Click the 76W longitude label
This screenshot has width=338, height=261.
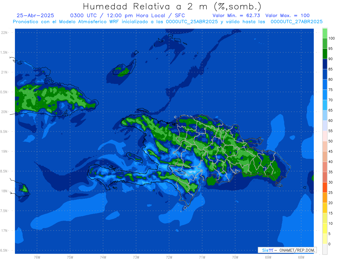click(x=37, y=257)
